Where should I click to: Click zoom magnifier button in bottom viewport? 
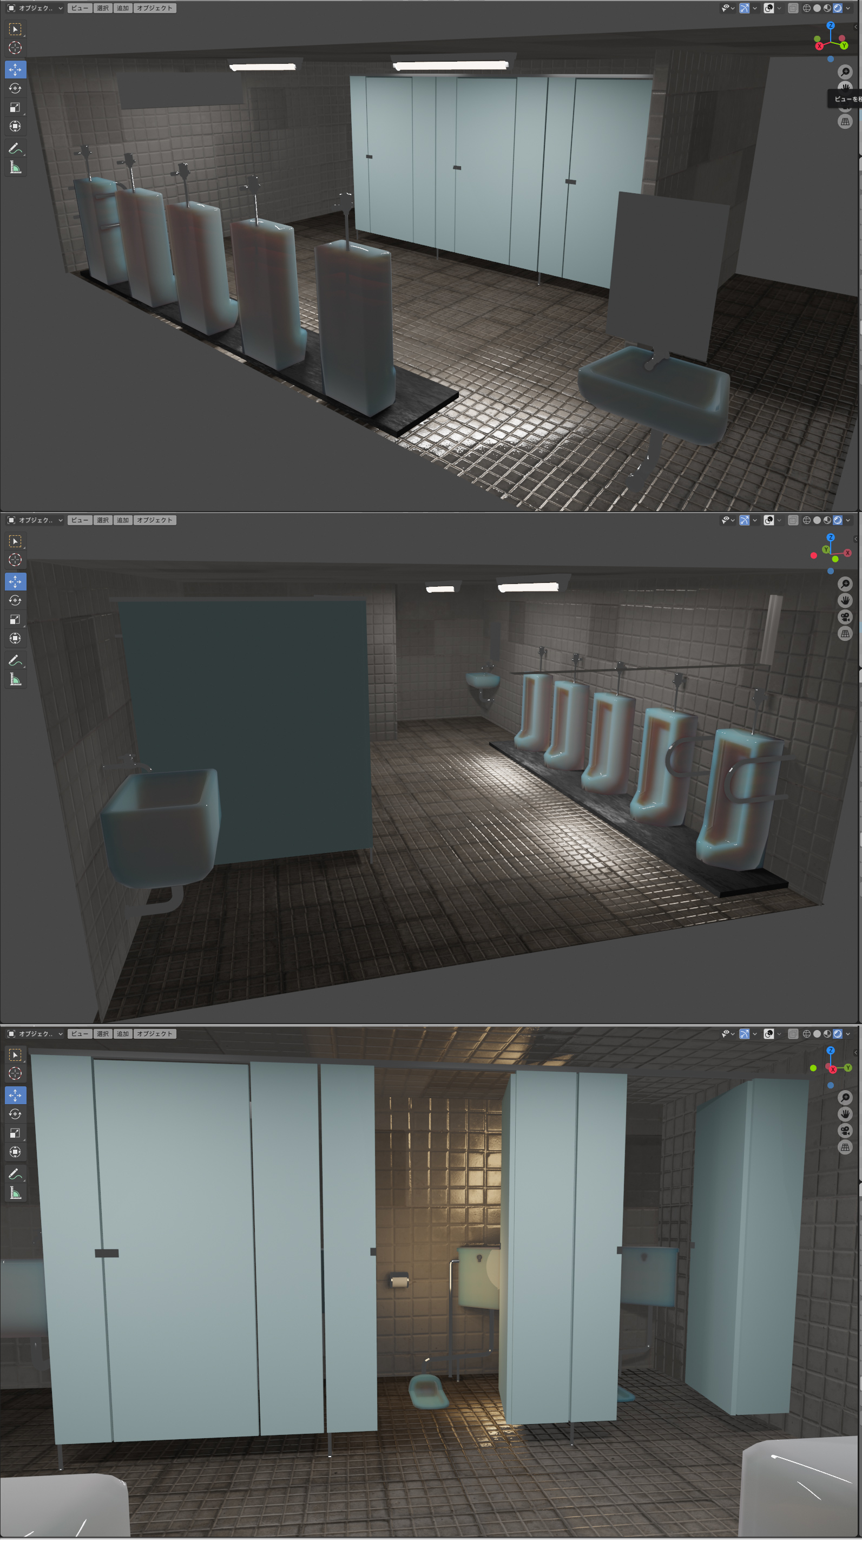coord(845,1097)
